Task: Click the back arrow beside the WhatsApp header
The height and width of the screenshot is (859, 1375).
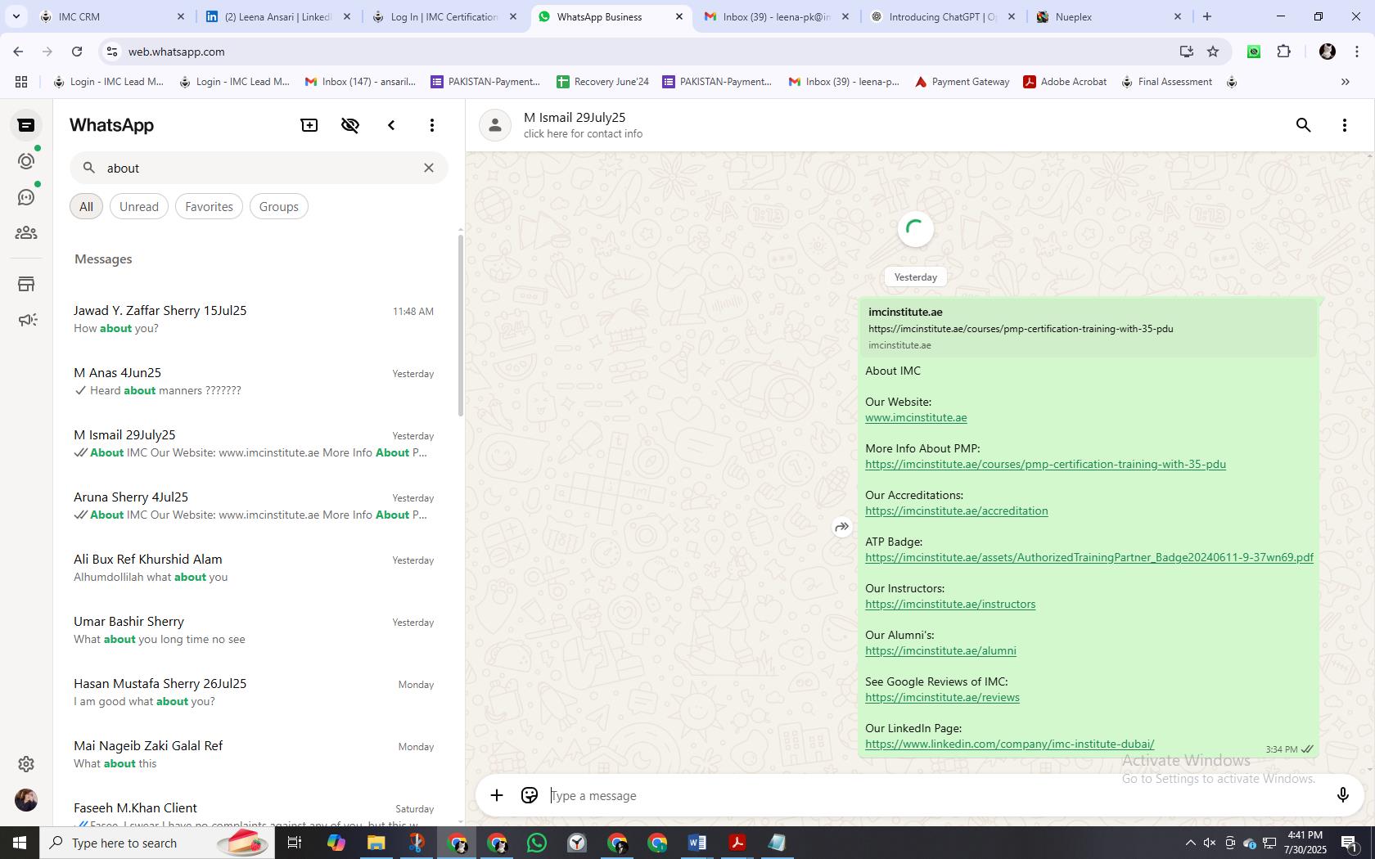Action: click(391, 125)
